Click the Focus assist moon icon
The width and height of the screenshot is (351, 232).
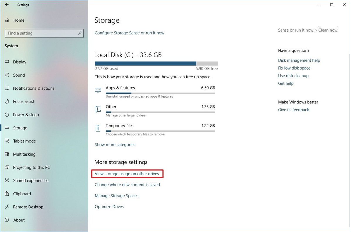tap(6, 101)
